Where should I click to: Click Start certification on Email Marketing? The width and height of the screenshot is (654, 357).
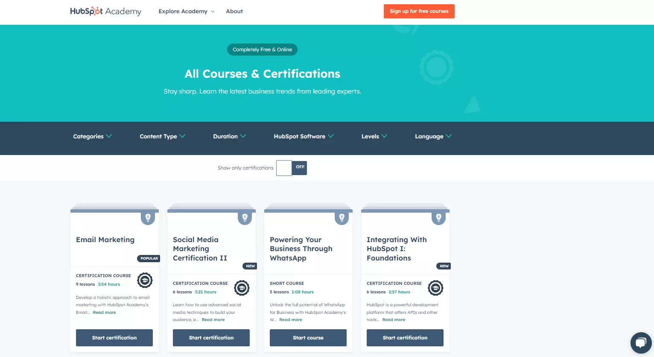pyautogui.click(x=114, y=337)
